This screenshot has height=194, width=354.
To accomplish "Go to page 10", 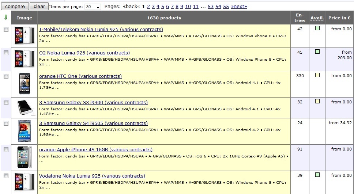I will [x=188, y=7].
